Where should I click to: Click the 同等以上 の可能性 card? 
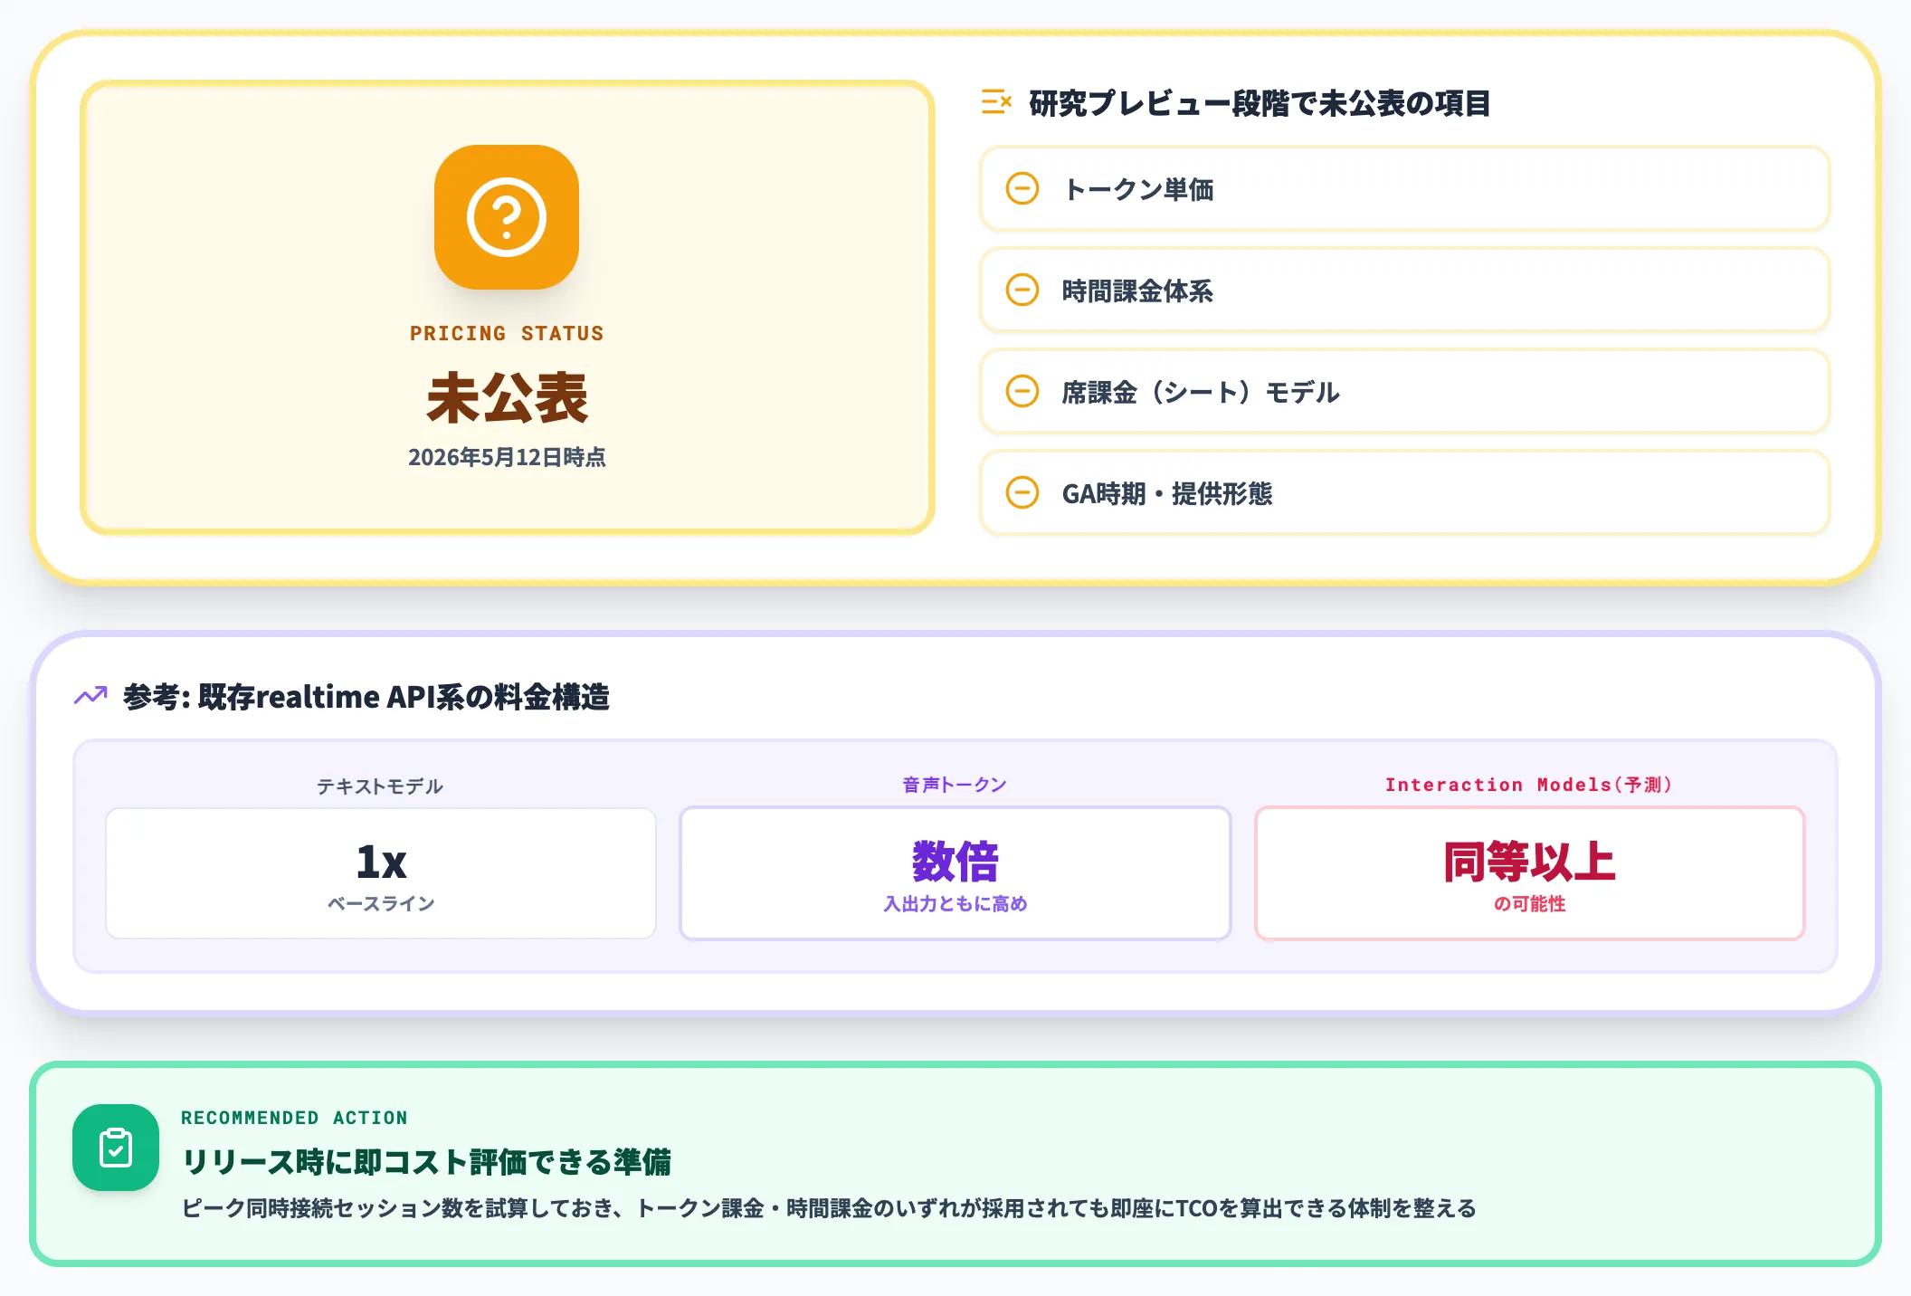(x=1530, y=873)
